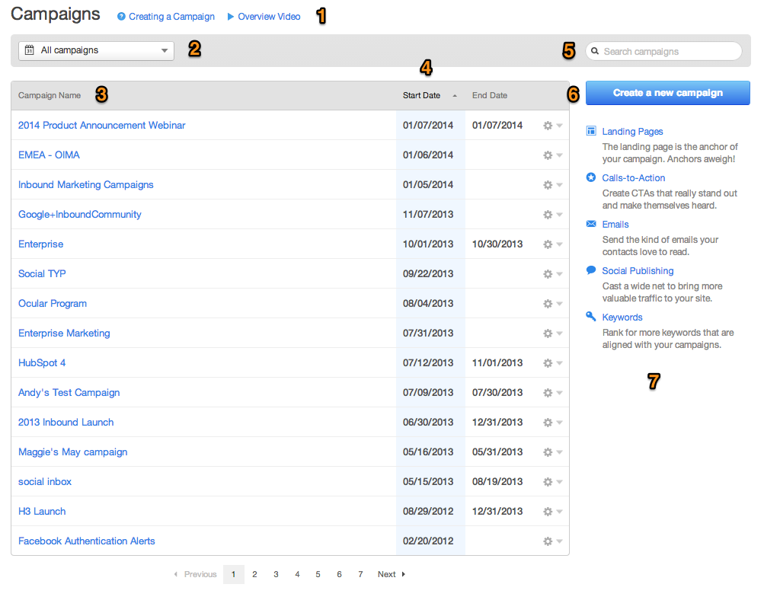Sort the table by Start Date column
The width and height of the screenshot is (764, 600).
point(422,96)
